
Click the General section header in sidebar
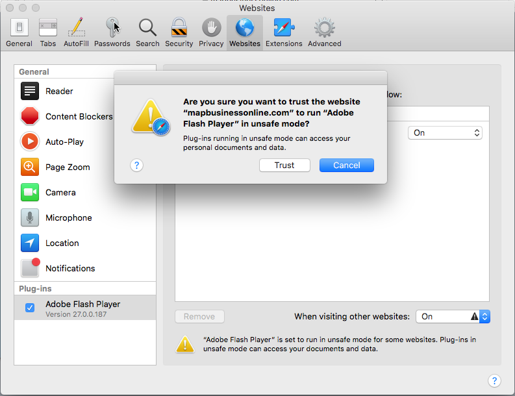point(34,72)
